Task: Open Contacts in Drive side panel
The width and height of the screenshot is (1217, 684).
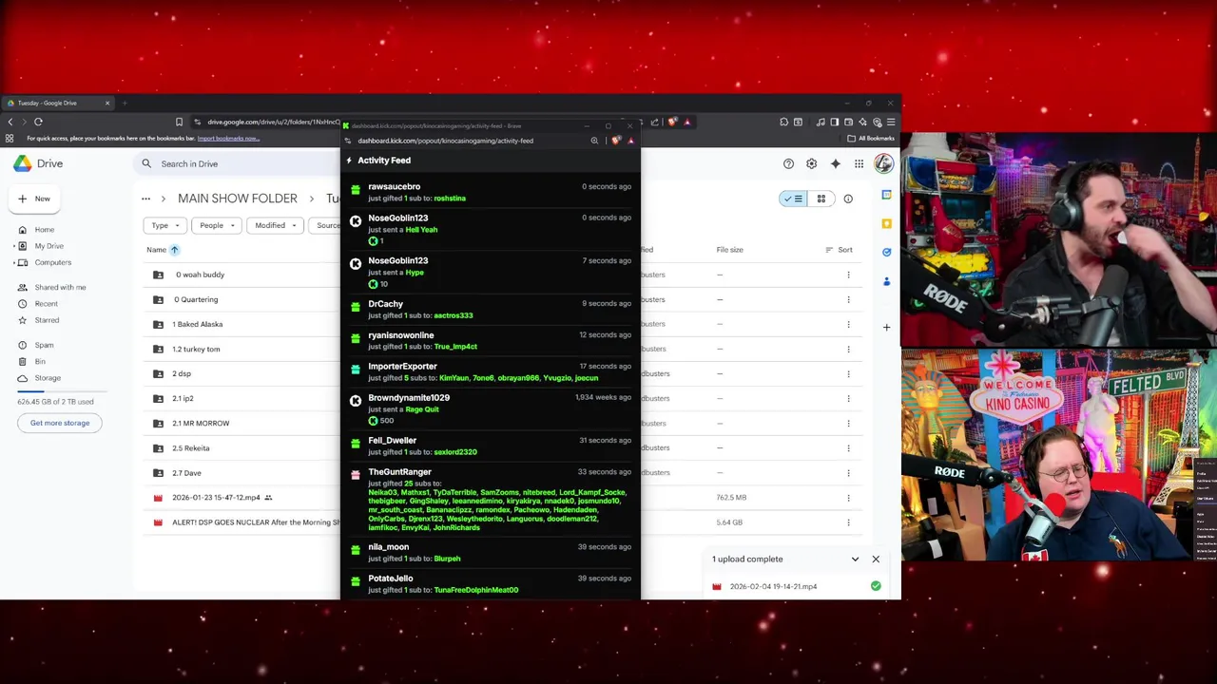Action: click(x=886, y=281)
